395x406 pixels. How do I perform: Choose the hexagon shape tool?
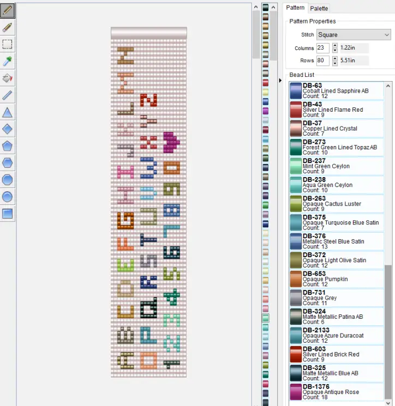[x=8, y=163]
